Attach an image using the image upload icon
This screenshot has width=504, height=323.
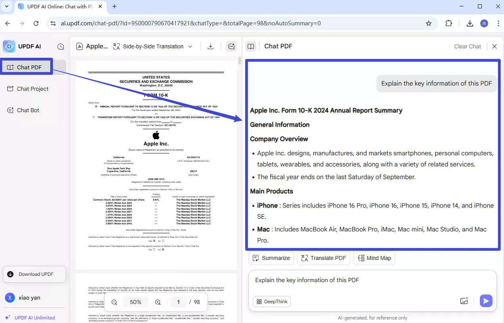click(x=464, y=301)
